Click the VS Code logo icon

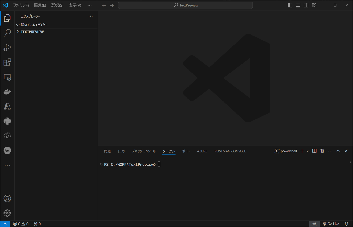5,5
